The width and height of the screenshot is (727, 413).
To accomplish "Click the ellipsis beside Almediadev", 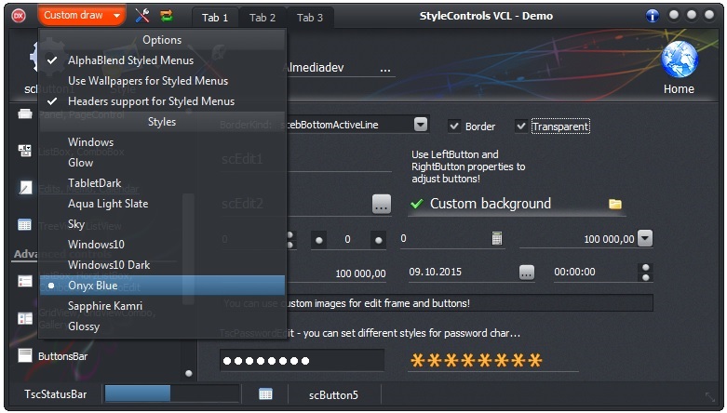I will pyautogui.click(x=384, y=69).
